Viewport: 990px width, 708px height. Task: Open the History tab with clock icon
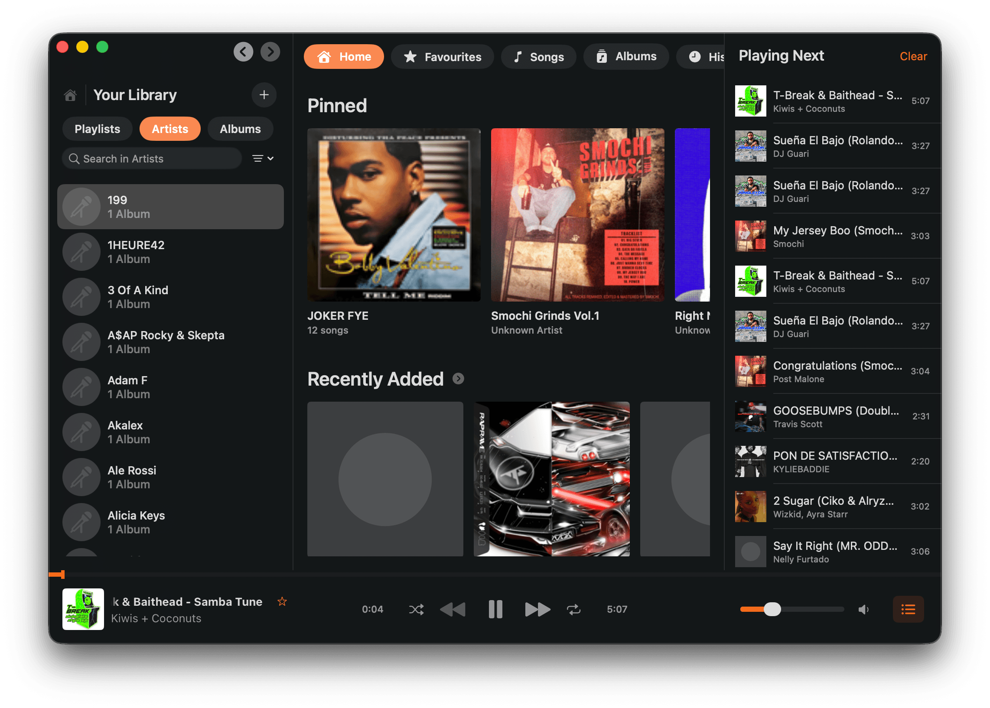click(702, 56)
